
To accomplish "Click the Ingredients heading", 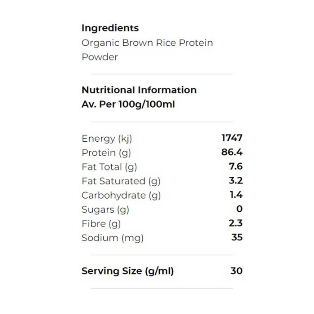I will coord(110,28).
